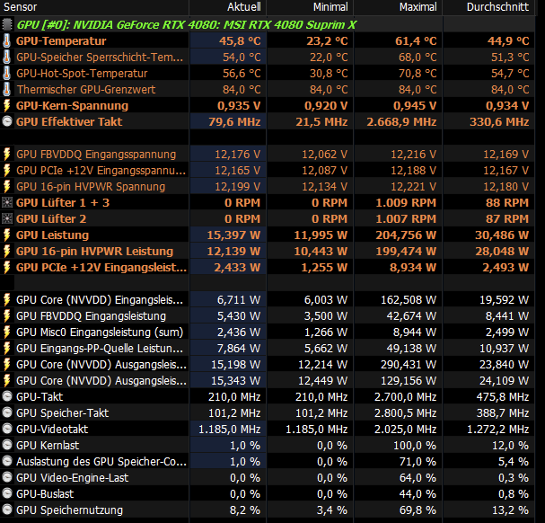This screenshot has height=523, width=545.
Task: Click gauge icon of Auslastung des GPU Speicher-Co...
Action: [x=7, y=461]
